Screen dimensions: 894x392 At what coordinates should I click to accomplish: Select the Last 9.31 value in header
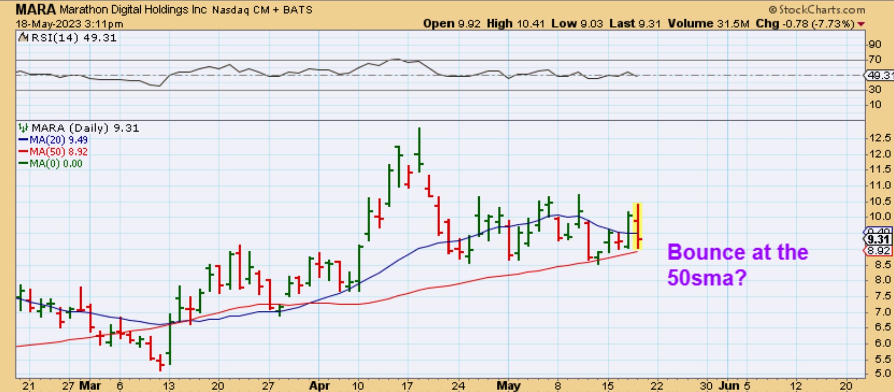point(635,23)
